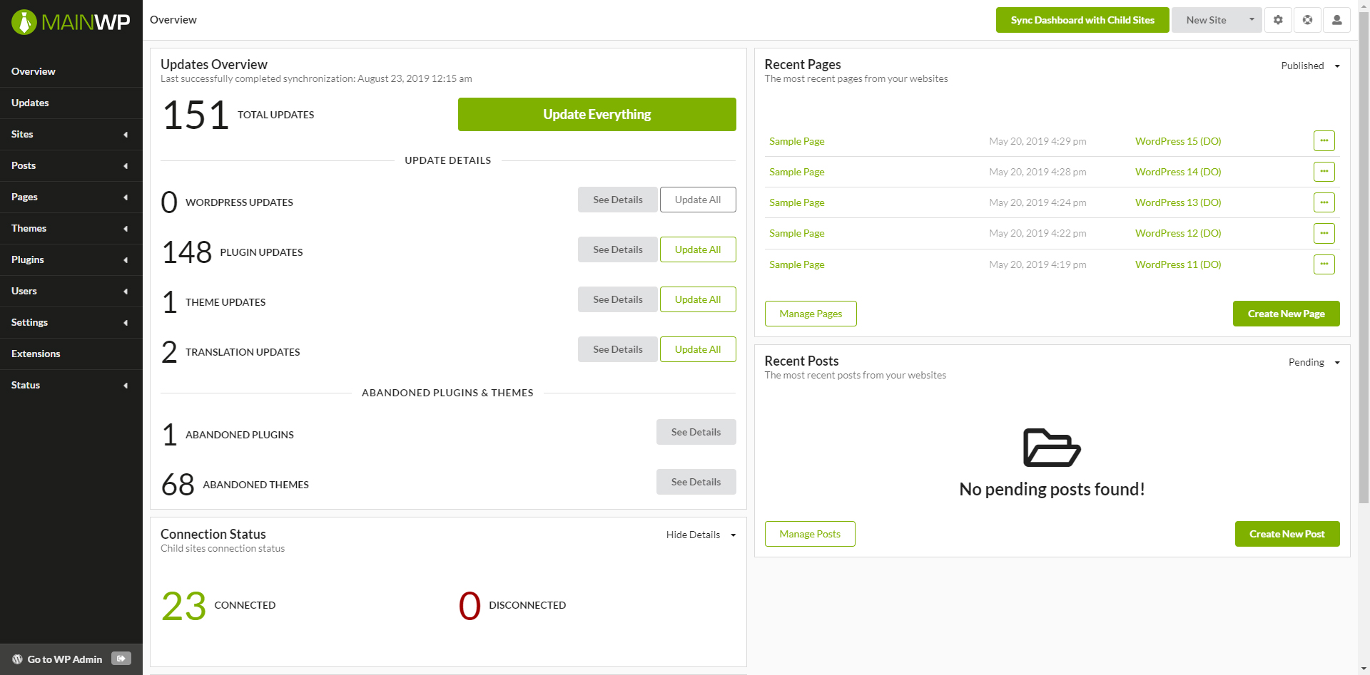Open the Extensions menu item
The width and height of the screenshot is (1370, 675).
click(36, 354)
